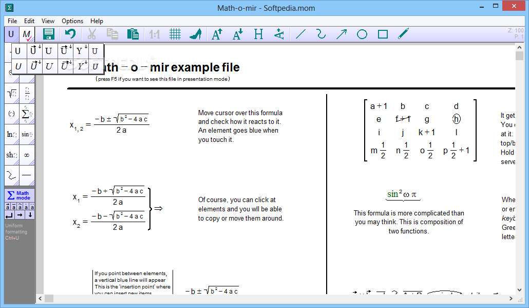Insert summation sigma from toolbox
The width and height of the screenshot is (529, 308).
(x=27, y=114)
